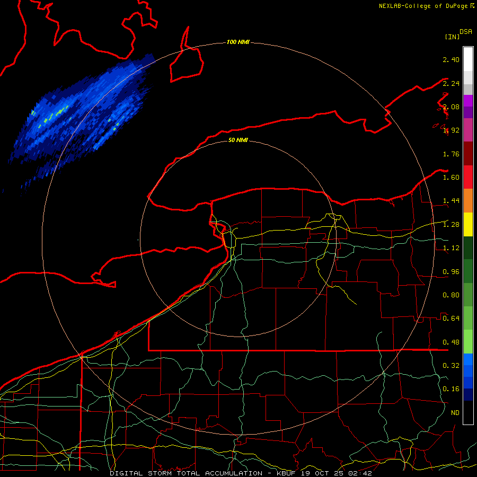Viewport: 477px width, 477px height.
Task: Pick the pink legend swatch beside 1.92
Action: [x=468, y=130]
